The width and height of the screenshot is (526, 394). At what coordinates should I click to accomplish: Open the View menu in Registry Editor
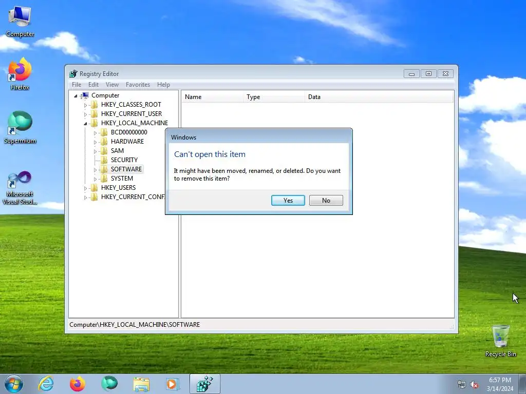coord(112,85)
